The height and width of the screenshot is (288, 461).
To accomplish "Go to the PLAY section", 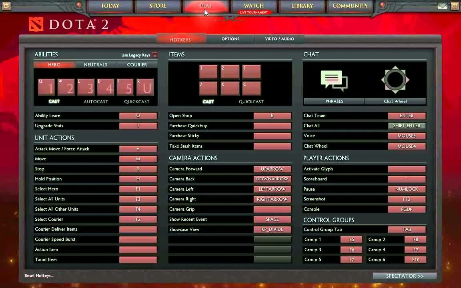I will tap(206, 6).
